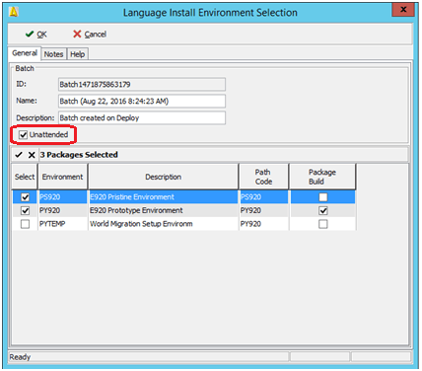Screen dimensions: 422x371
Task: Click the World Migration Setup Environm description
Action: pyautogui.click(x=164, y=224)
